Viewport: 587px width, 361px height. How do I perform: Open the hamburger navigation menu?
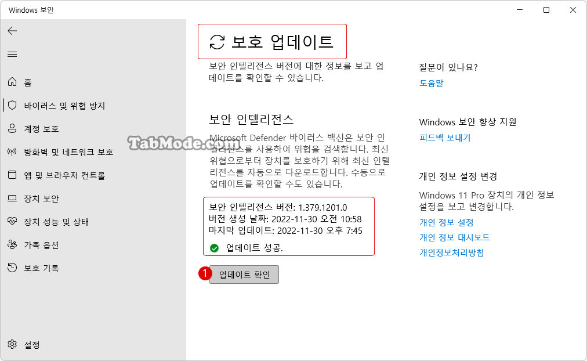point(12,55)
